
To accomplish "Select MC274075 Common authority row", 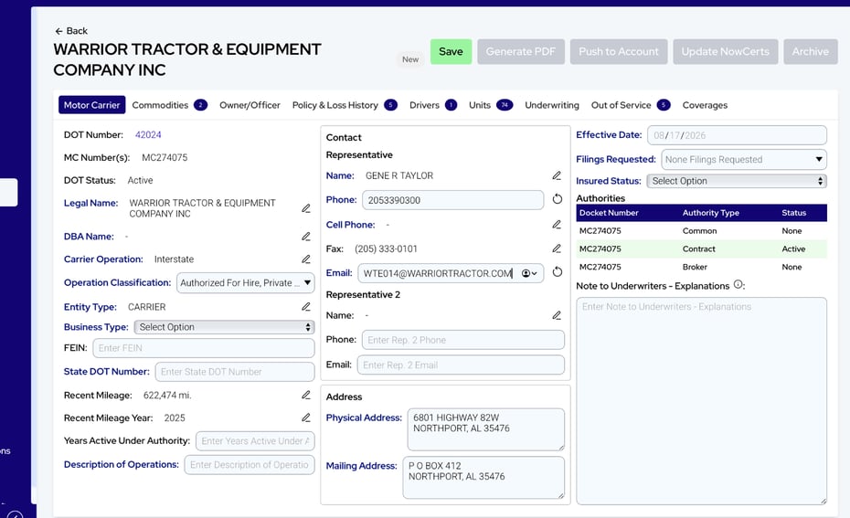I will [701, 231].
